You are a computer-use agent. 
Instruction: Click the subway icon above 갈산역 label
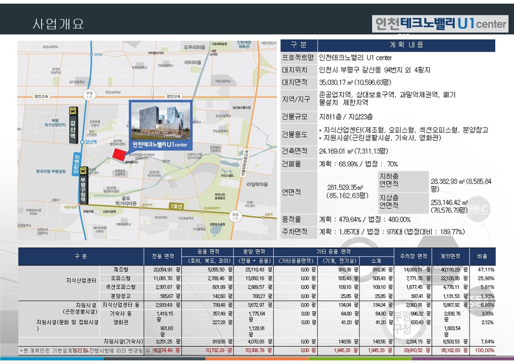(x=73, y=111)
